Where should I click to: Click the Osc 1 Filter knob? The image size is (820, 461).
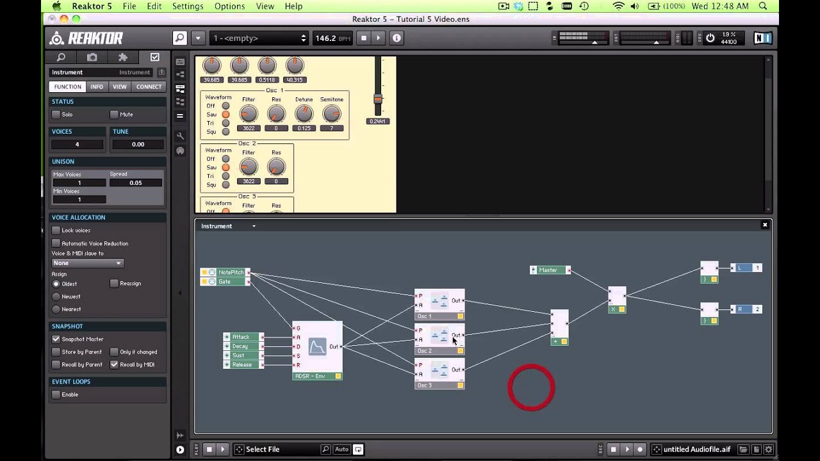coord(249,114)
